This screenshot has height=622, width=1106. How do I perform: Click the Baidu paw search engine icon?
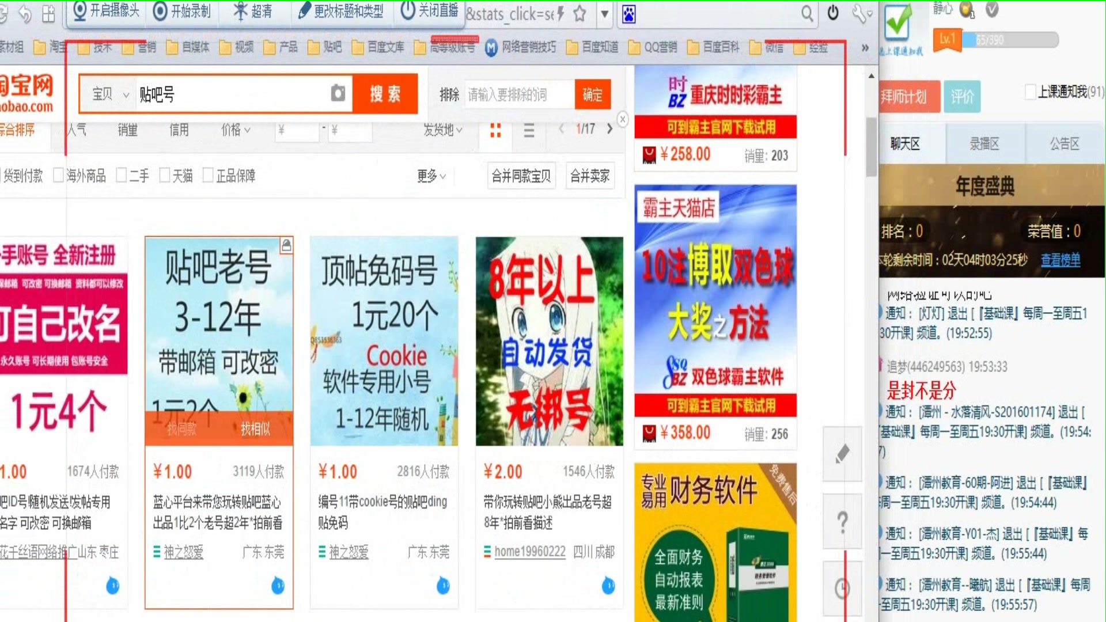pyautogui.click(x=629, y=14)
